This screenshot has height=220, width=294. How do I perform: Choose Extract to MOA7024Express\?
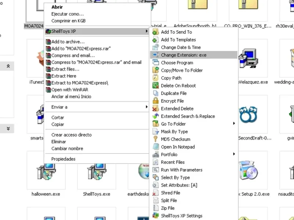click(x=80, y=83)
